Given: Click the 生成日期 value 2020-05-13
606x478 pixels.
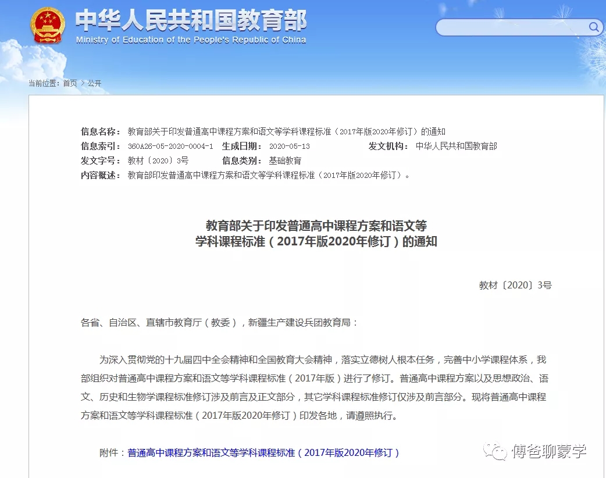Looking at the screenshot, I should (289, 147).
